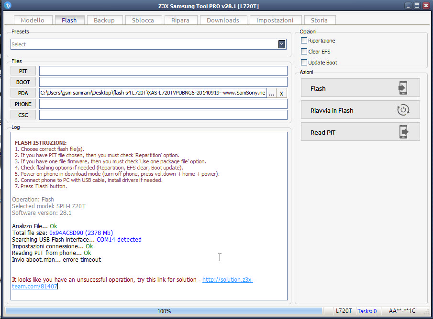433x319 pixels.
Task: Open the Storia tab
Action: pos(319,20)
